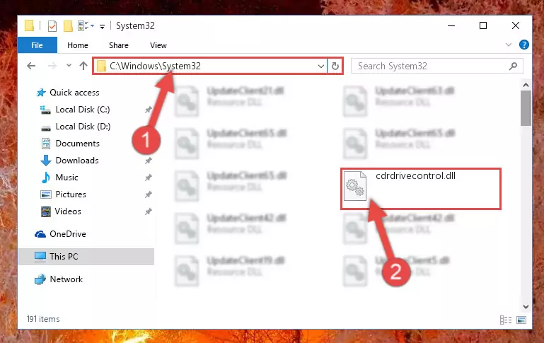This screenshot has width=544, height=343.
Task: Select Downloads in the navigation pane
Action: pyautogui.click(x=77, y=161)
